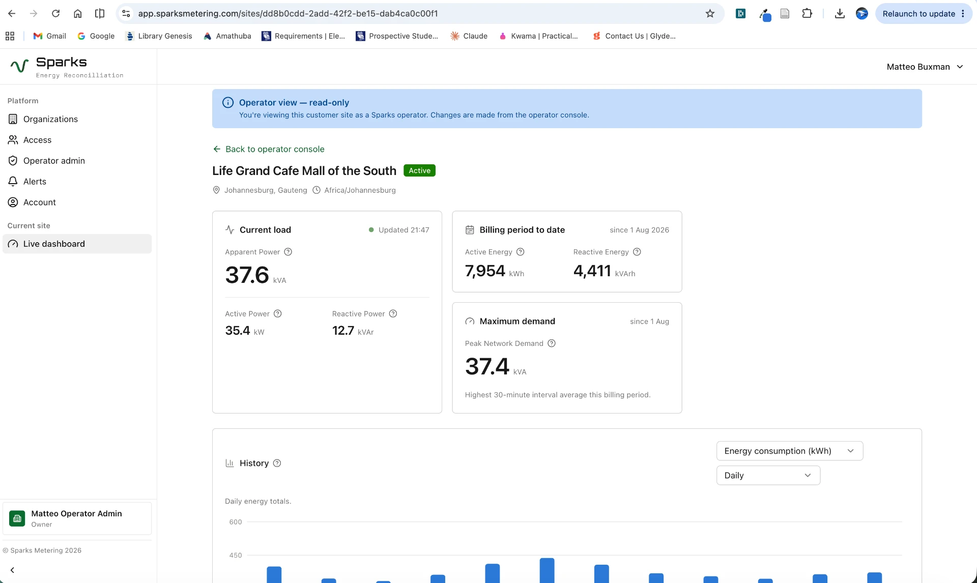Click the 37.4 kVA peak demand value
The image size is (977, 583).
[x=496, y=367]
